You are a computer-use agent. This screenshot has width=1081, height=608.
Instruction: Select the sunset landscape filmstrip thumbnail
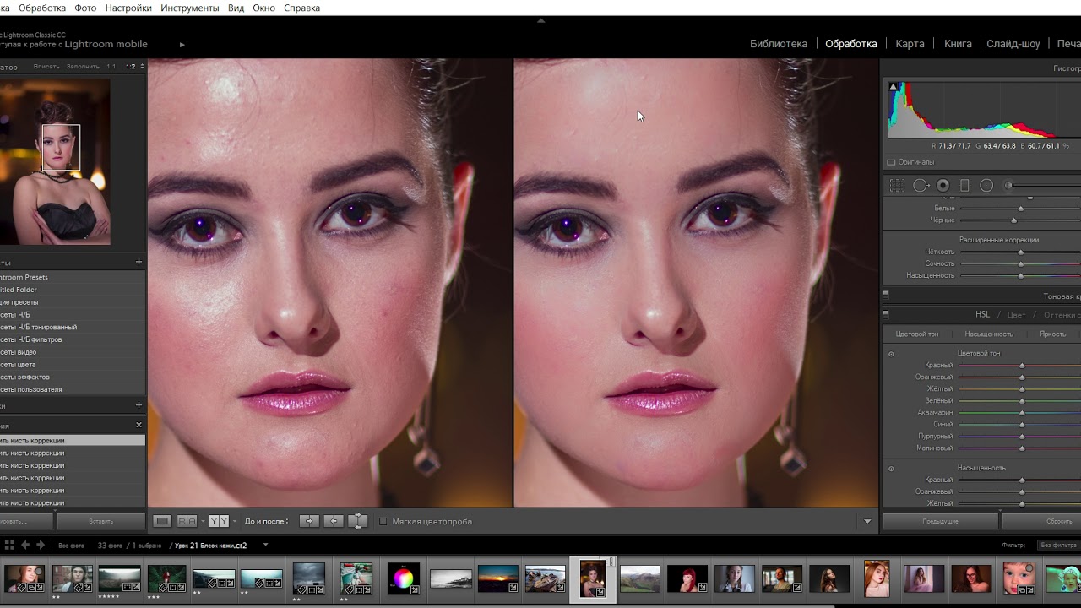coord(497,578)
